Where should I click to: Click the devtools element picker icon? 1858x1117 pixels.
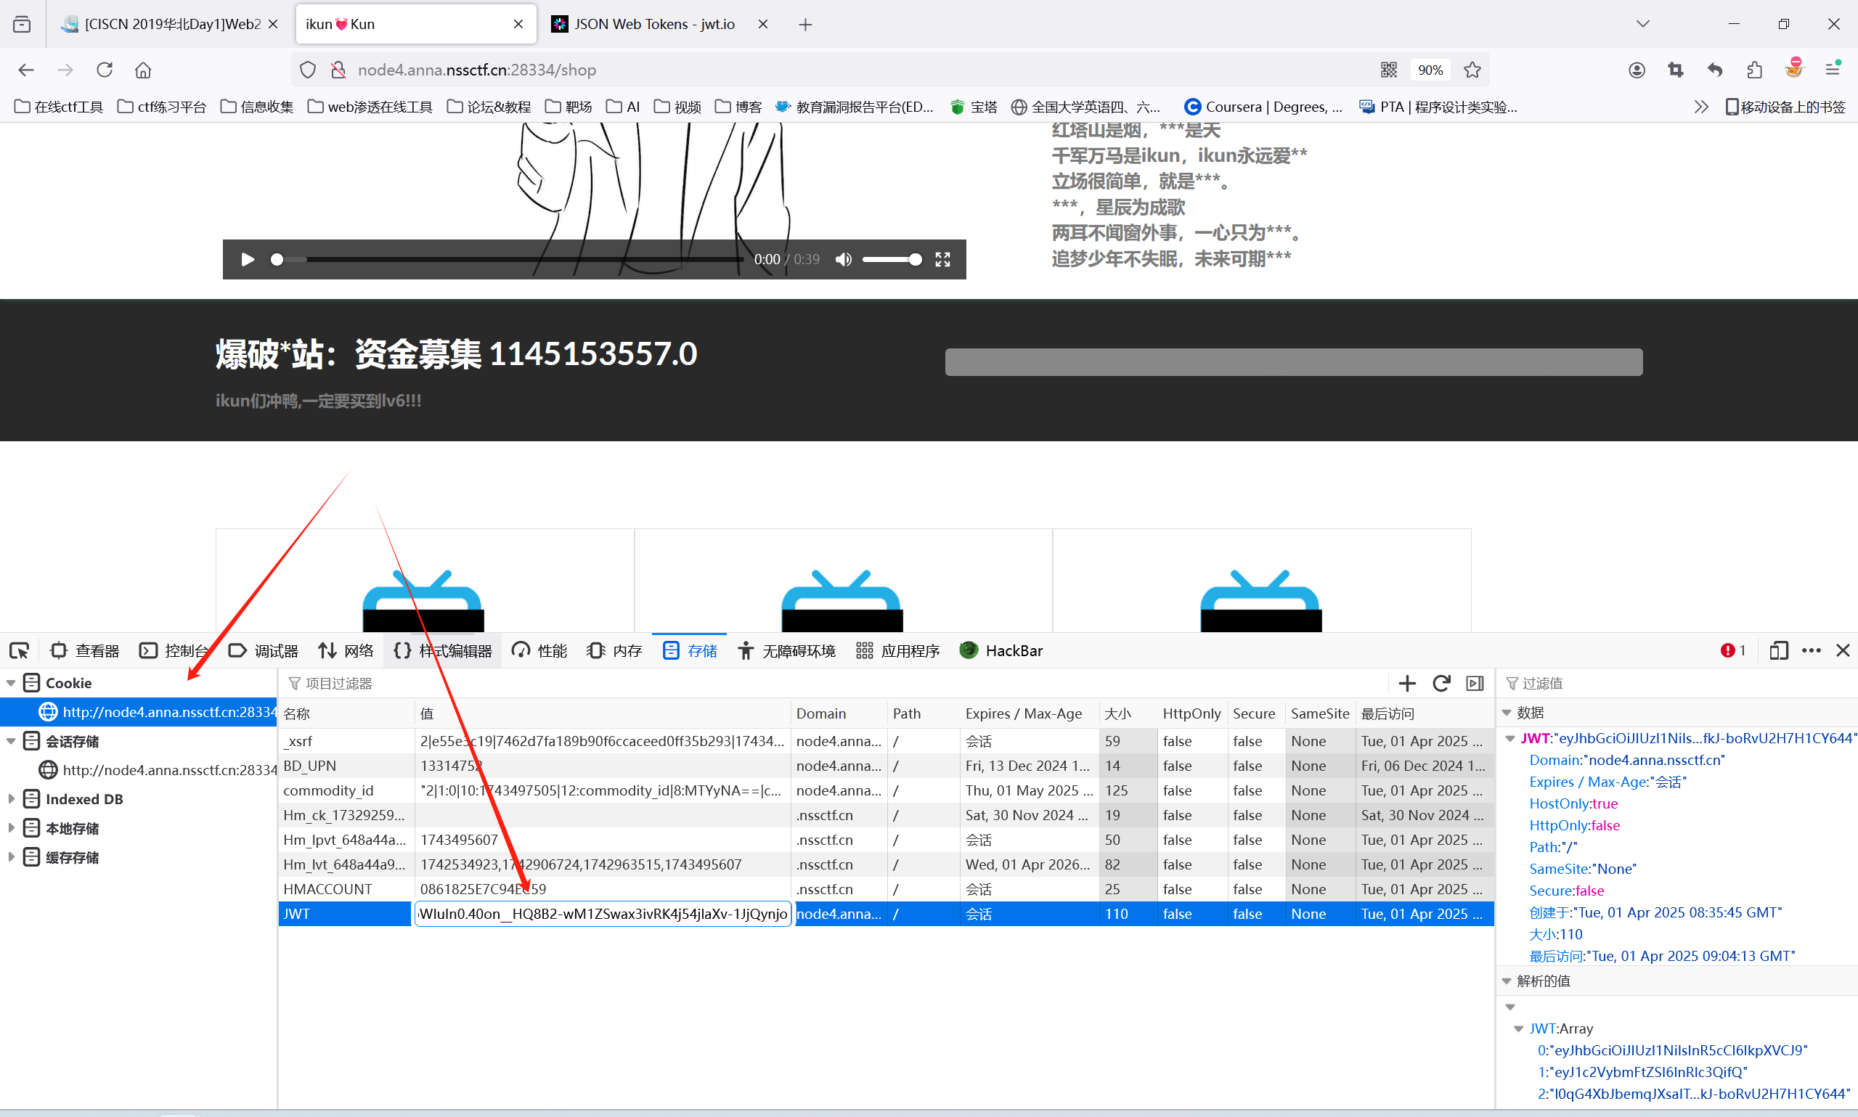(19, 651)
